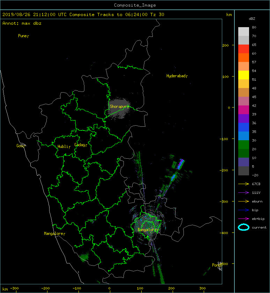Click the 111V legend text
The width and height of the screenshot is (270, 293).
coord(256,193)
